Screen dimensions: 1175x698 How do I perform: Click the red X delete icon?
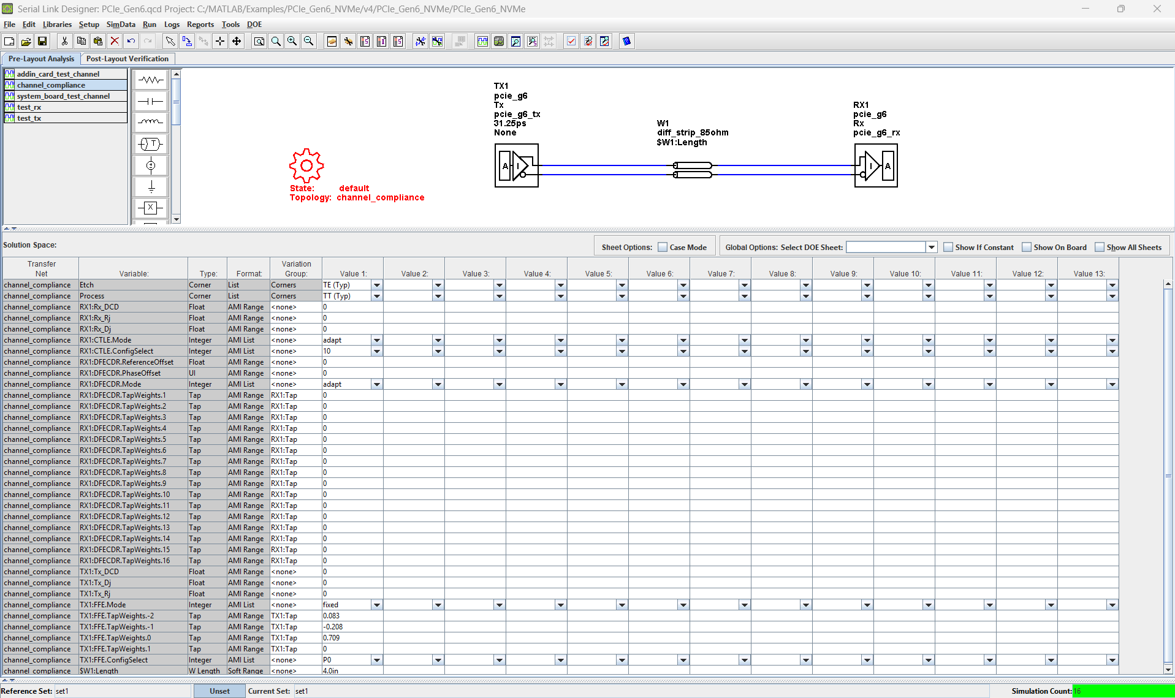coord(115,41)
